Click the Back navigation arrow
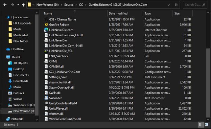The height and width of the screenshot is (129, 211). click(5, 5)
